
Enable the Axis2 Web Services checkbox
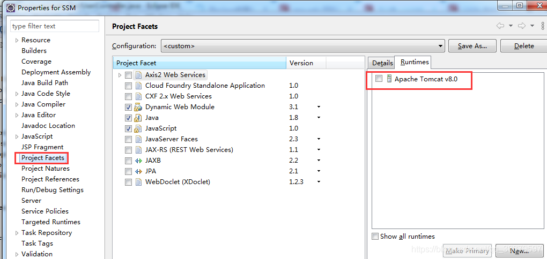[129, 75]
